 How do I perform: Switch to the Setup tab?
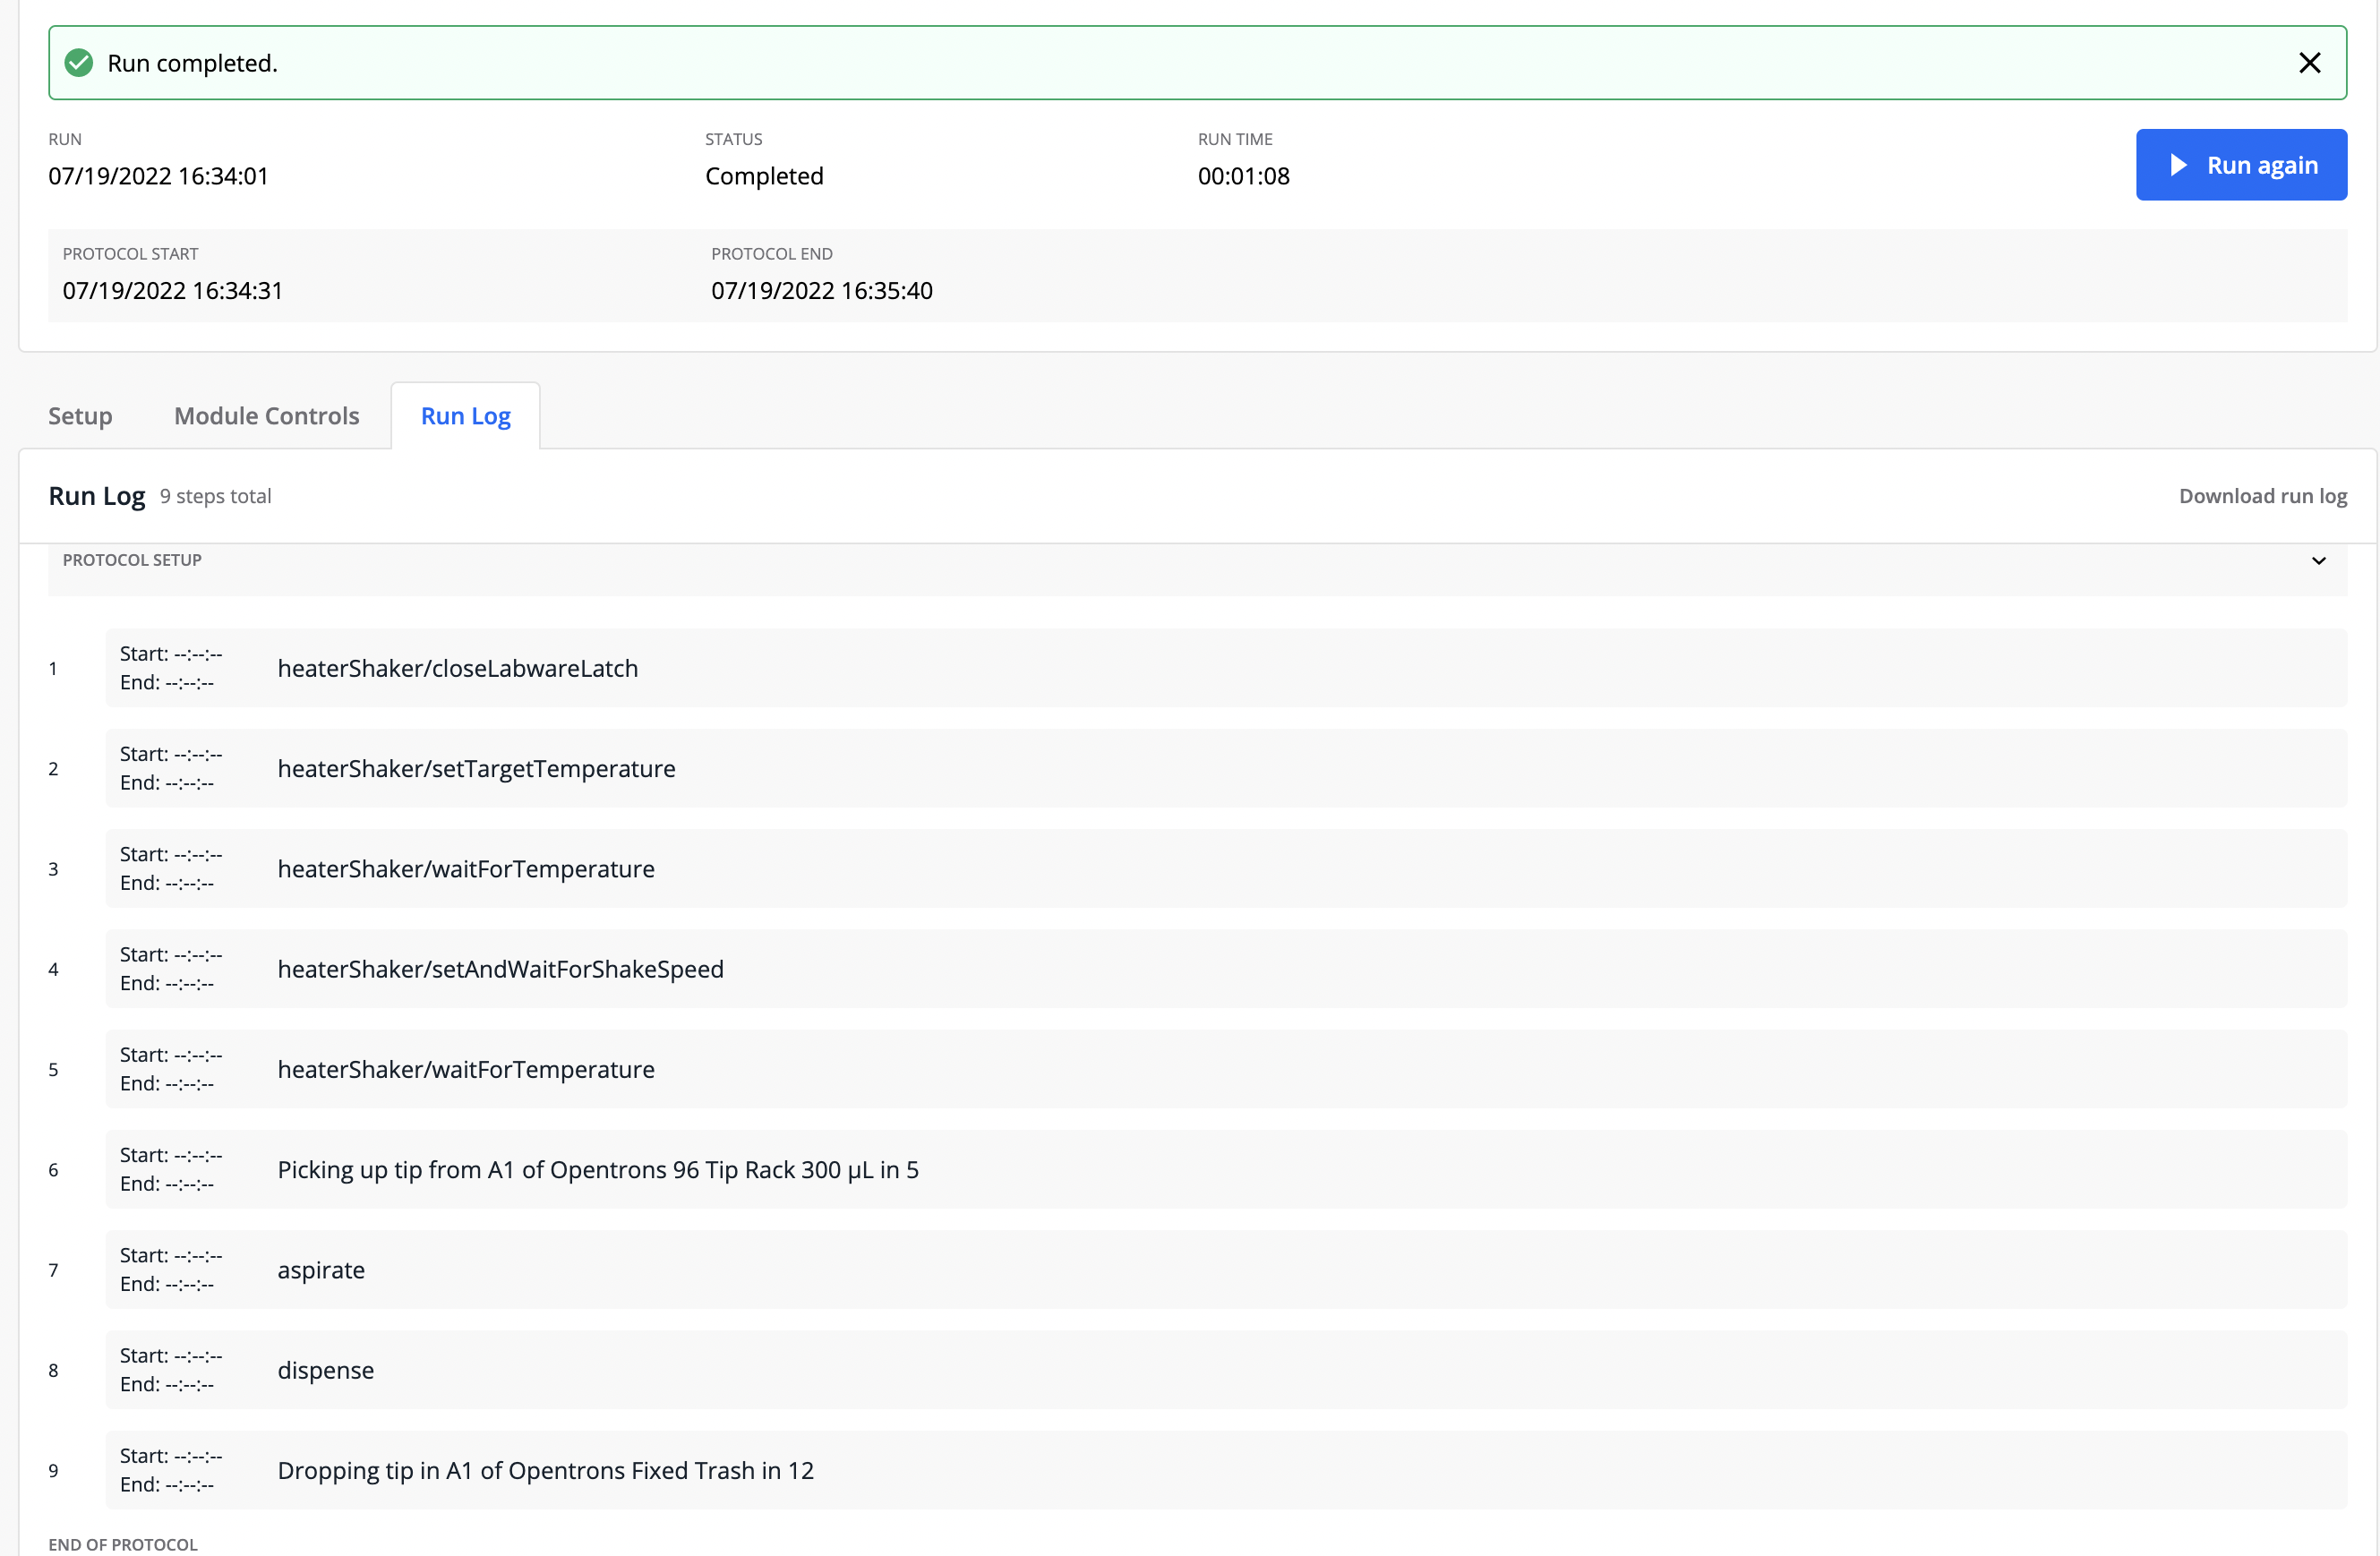click(x=80, y=415)
